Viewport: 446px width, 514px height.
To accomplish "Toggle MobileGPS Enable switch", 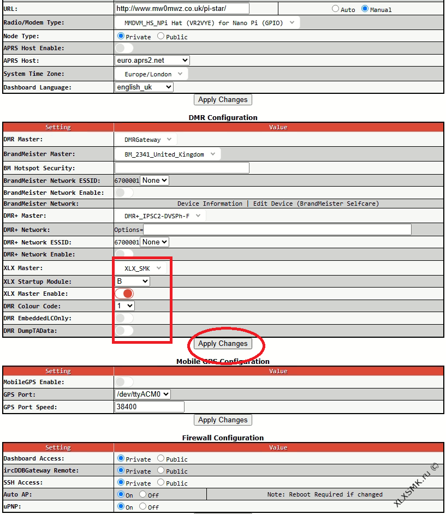I will pos(124,382).
